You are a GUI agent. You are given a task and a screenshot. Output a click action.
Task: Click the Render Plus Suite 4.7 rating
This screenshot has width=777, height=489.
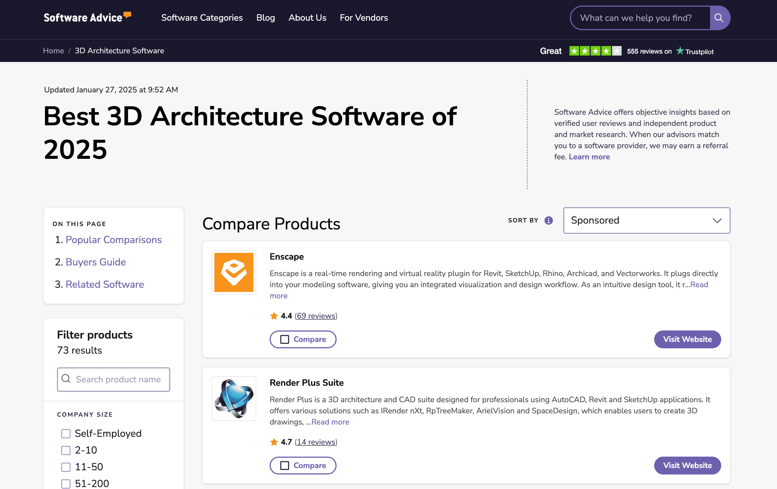tap(286, 442)
